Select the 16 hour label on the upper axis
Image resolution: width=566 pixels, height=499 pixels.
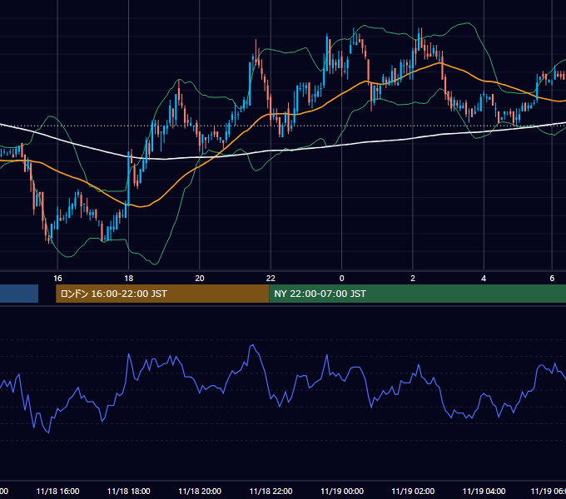point(57,279)
